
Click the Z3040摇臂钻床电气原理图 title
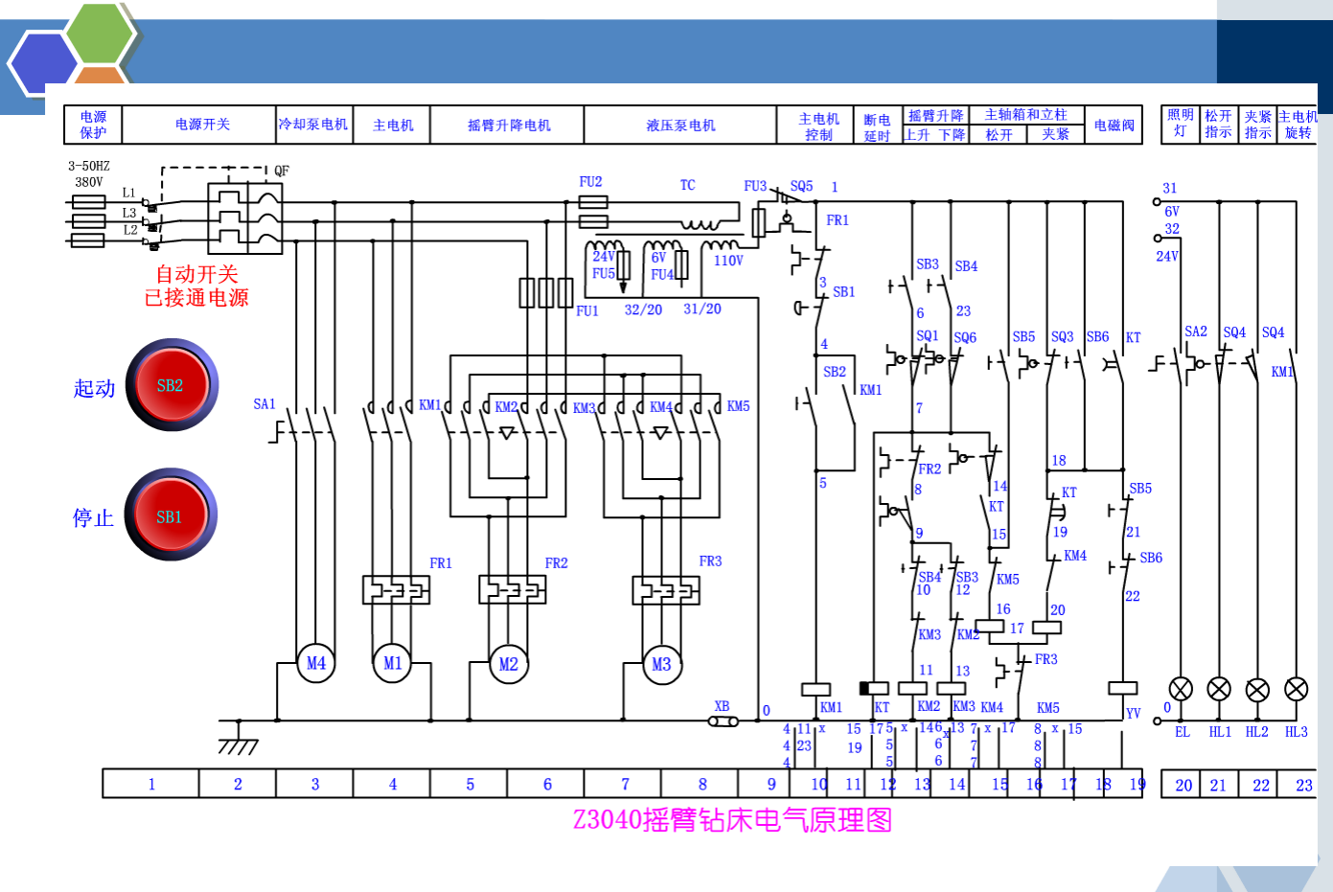[732, 820]
